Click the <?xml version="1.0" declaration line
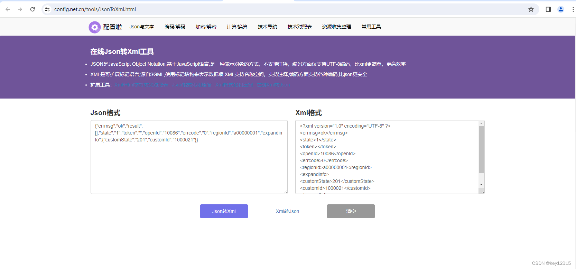This screenshot has height=269, width=576. [x=345, y=126]
